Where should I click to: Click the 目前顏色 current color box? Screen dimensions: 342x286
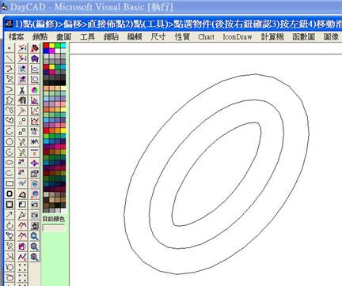54,228
